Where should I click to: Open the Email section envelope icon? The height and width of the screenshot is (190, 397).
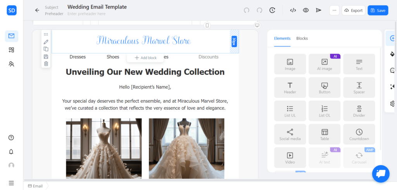pos(11,36)
